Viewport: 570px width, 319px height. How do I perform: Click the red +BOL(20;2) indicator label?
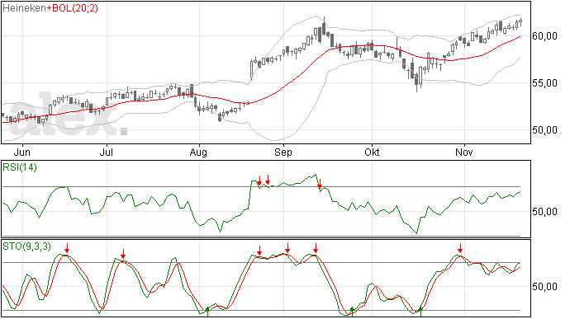pyautogui.click(x=72, y=8)
